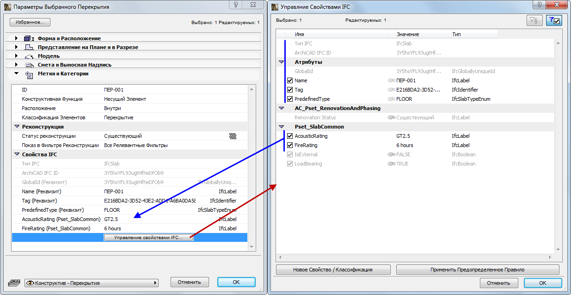
Task: Click the greyed scheme filter icon in the IFC window
Action: [534, 20]
